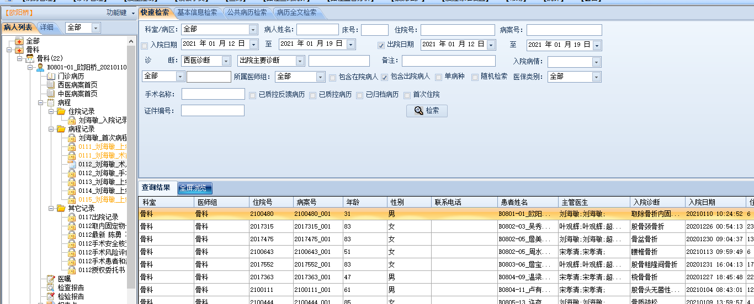The width and height of the screenshot is (754, 304).
Task: Click the 病程 notebook icon
Action: pyautogui.click(x=51, y=102)
